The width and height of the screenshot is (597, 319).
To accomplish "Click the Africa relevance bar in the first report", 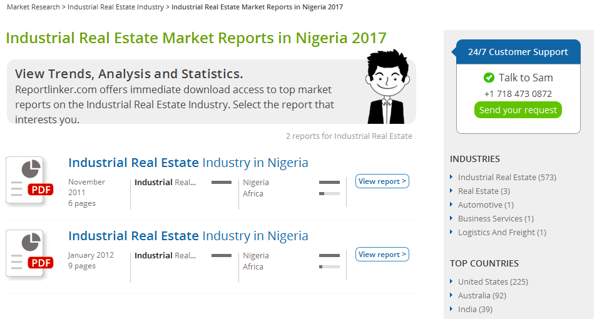I will tap(329, 194).
